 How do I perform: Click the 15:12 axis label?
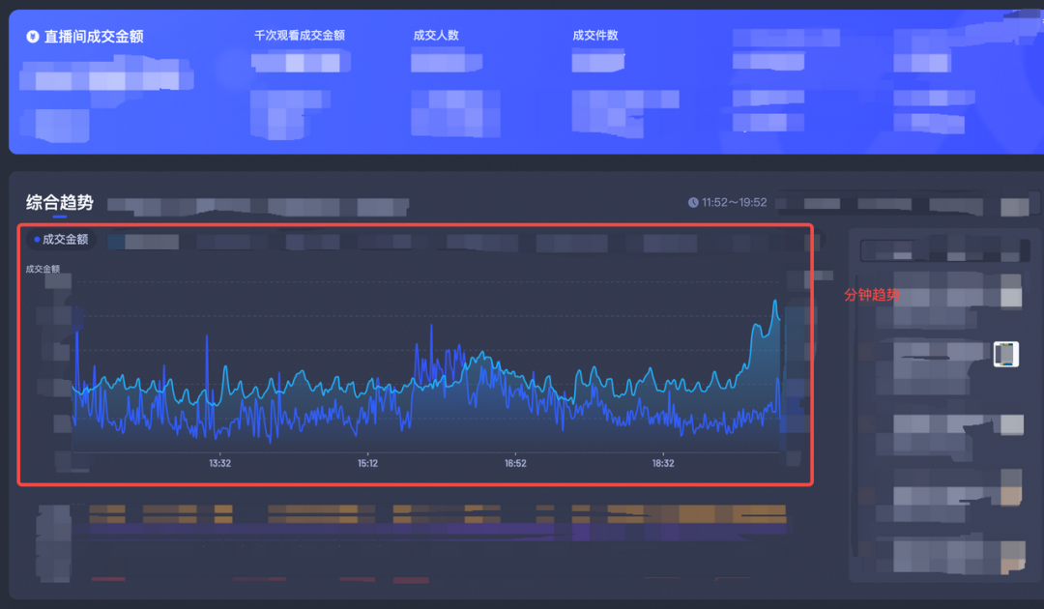367,463
